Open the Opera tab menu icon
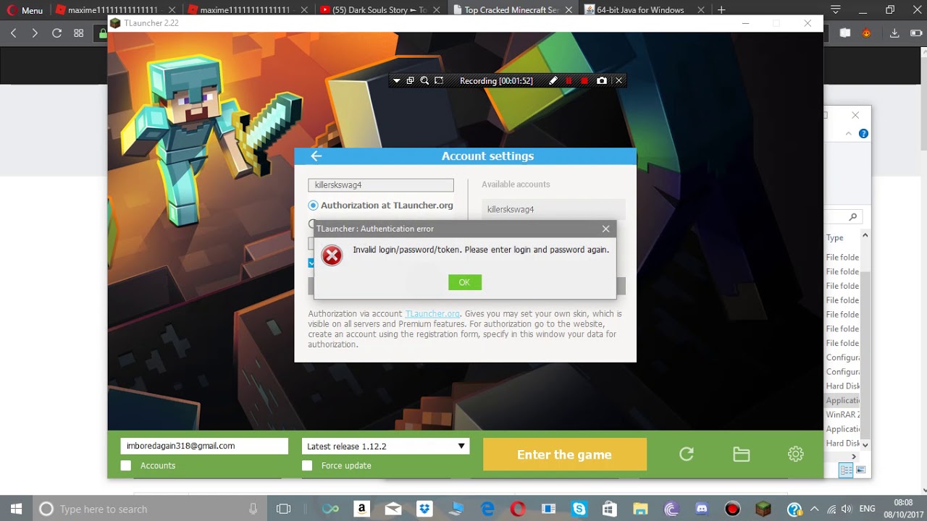 click(x=836, y=10)
